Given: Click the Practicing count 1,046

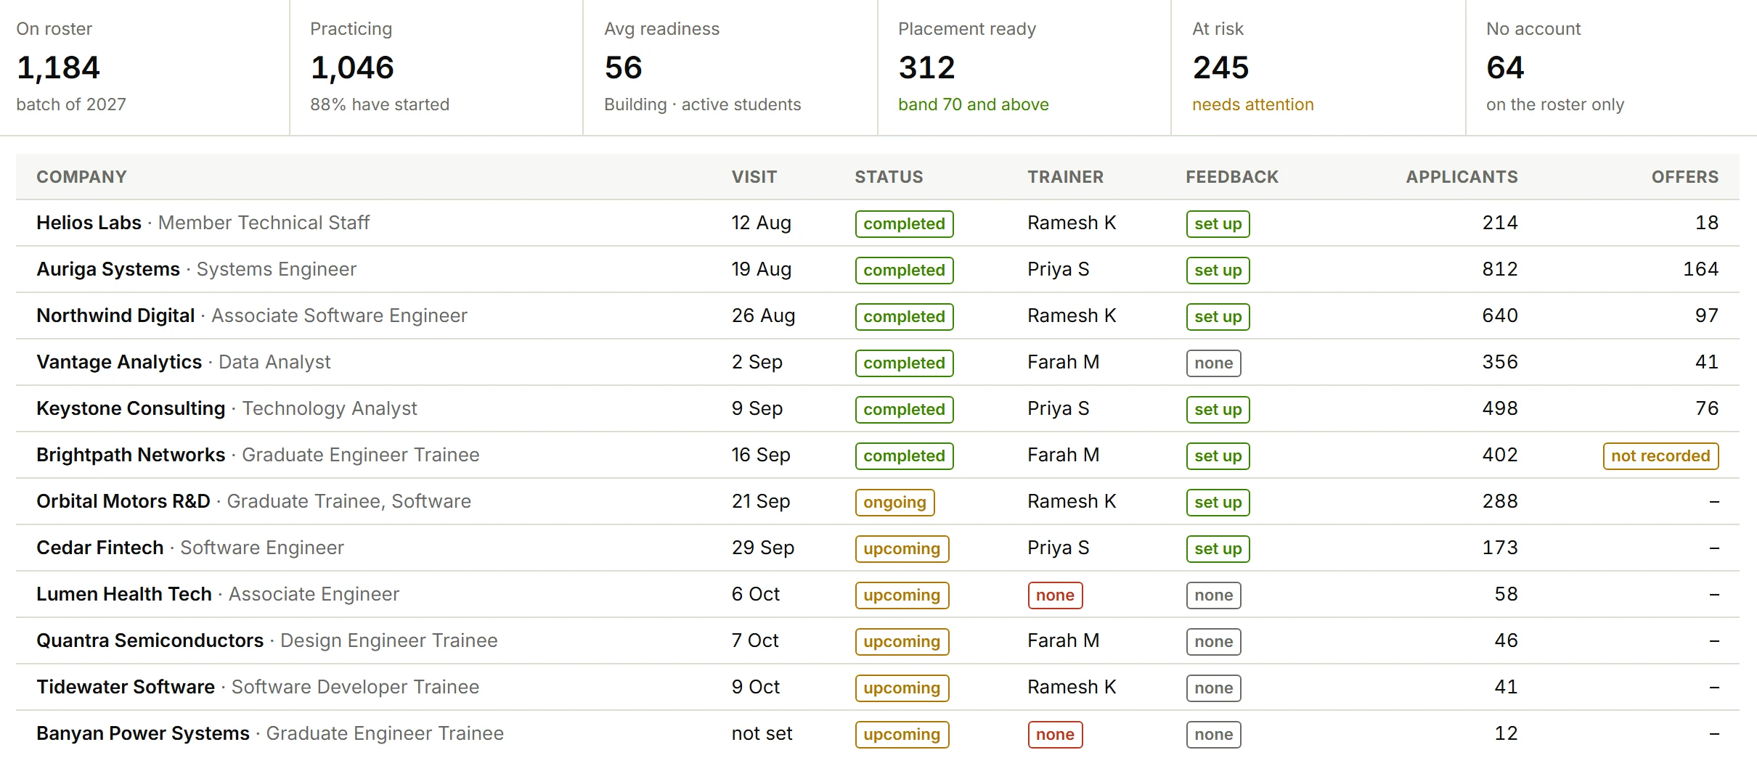Looking at the screenshot, I should [352, 68].
